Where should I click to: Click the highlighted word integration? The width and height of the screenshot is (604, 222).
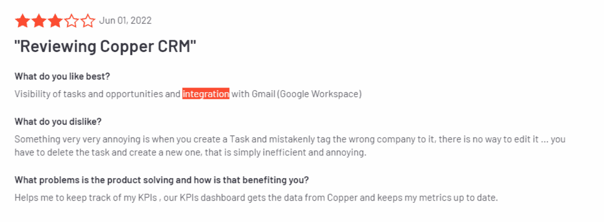tap(206, 94)
